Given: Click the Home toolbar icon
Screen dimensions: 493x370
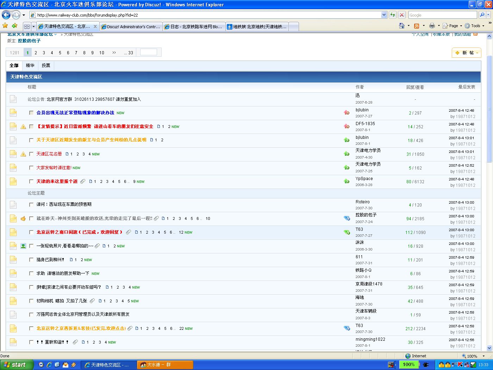Looking at the screenshot, I should coord(402,26).
